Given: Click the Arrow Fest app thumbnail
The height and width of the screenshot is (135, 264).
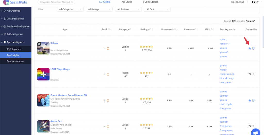Looking at the screenshot, I should tap(43, 126).
